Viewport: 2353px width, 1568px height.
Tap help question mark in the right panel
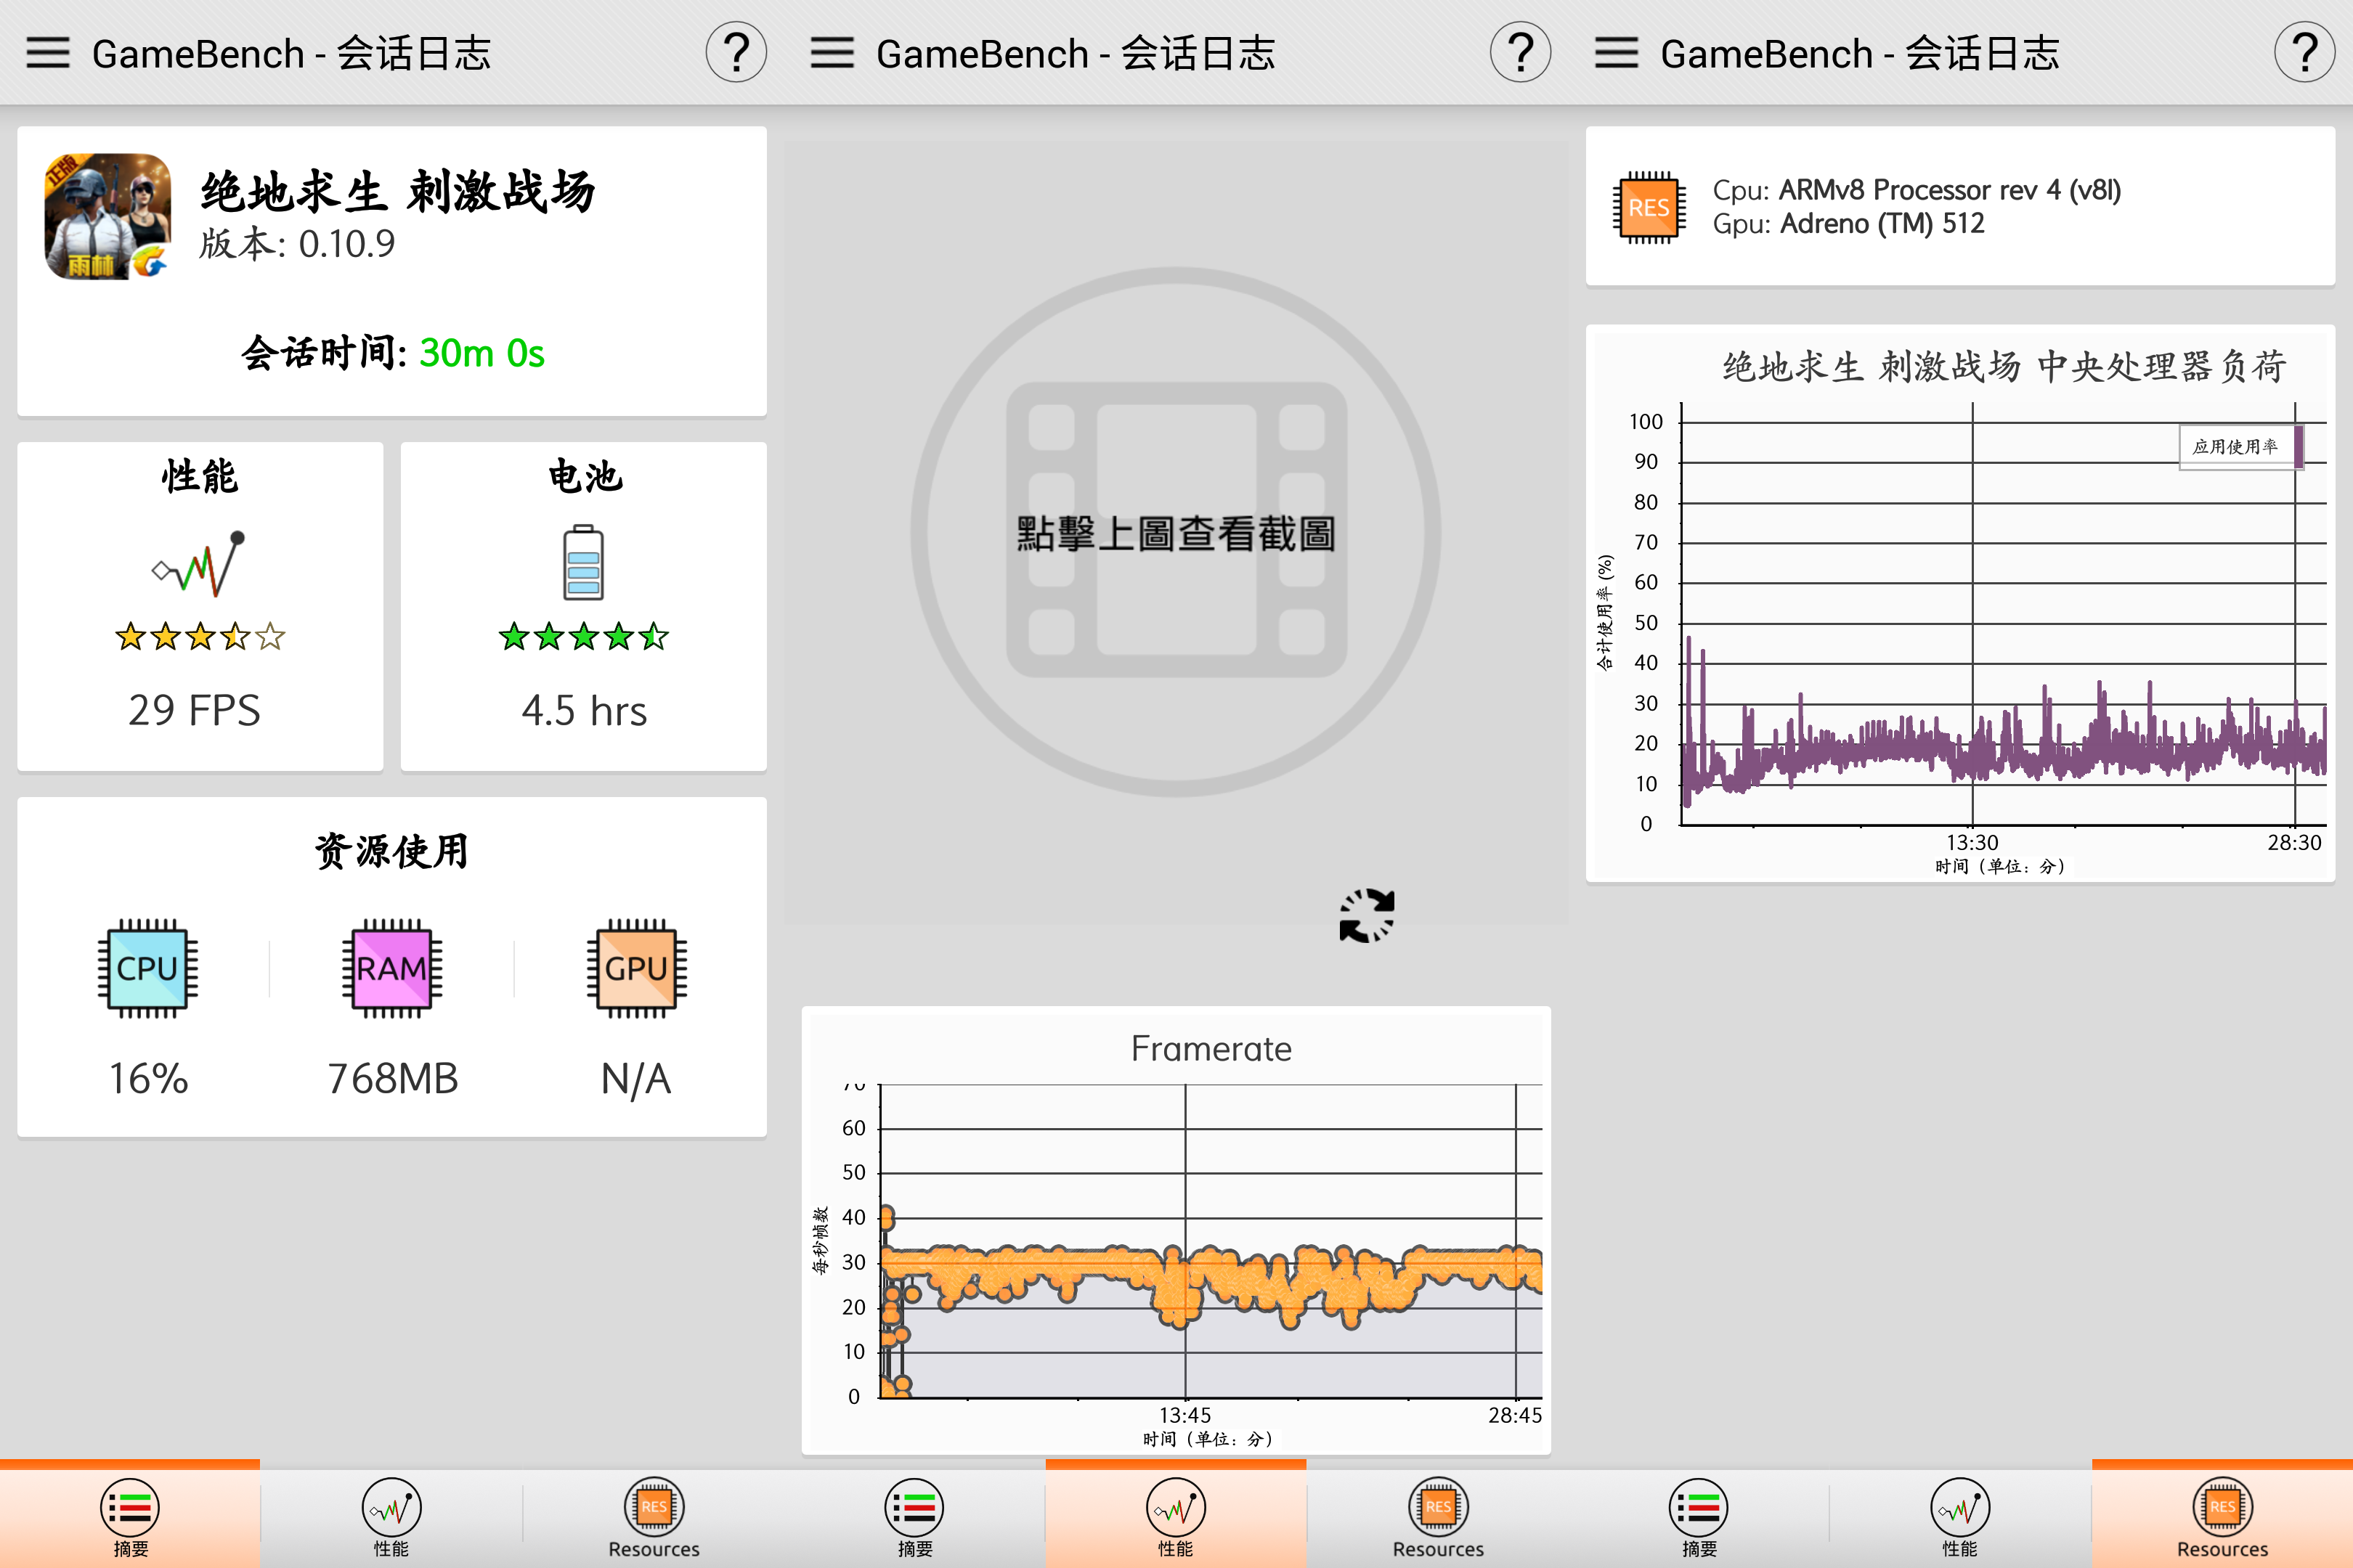[x=2305, y=52]
